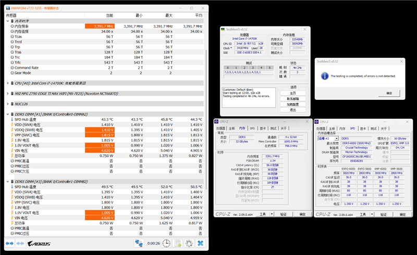Click the thermometer icon of DIMM #1 SPD Hub 温度
The width and height of the screenshot is (417, 255).
tap(12, 120)
